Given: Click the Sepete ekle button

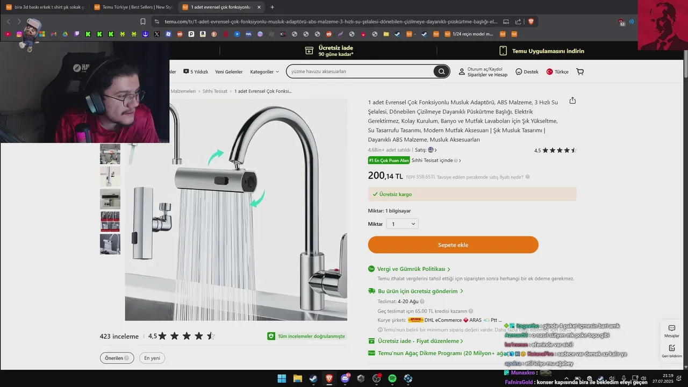Looking at the screenshot, I should coord(453,245).
